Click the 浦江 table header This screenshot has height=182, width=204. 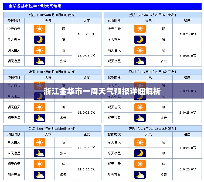(52, 15)
